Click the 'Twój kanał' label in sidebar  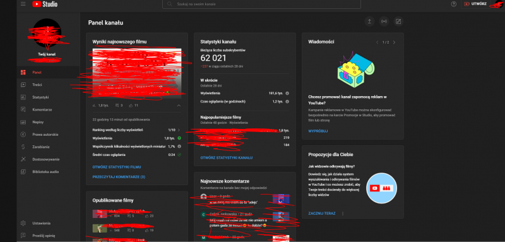[x=47, y=54]
